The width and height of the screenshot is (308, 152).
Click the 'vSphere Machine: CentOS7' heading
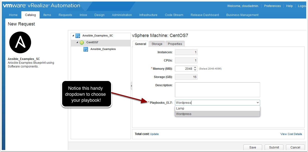pyautogui.click(x=160, y=35)
